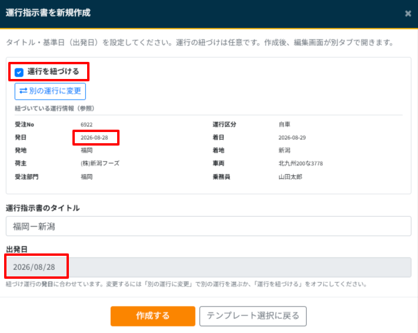This screenshot has height=333, width=418.
Task: Click the 受注部門 row label
Action: [x=26, y=177]
